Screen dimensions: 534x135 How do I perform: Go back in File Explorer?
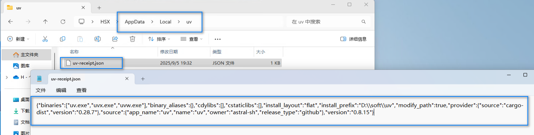[11, 22]
